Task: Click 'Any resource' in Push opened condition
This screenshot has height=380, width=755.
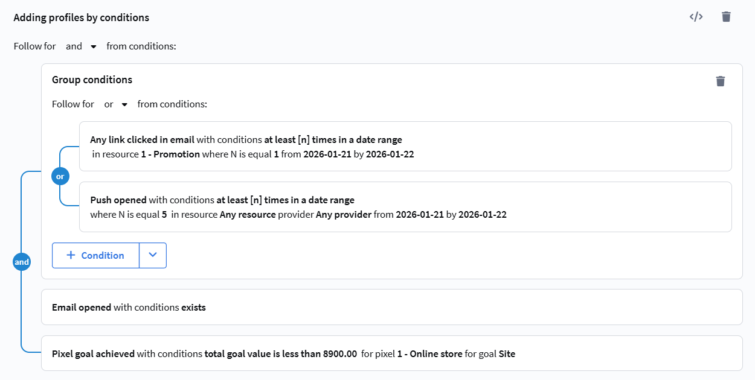Action: pyautogui.click(x=248, y=214)
